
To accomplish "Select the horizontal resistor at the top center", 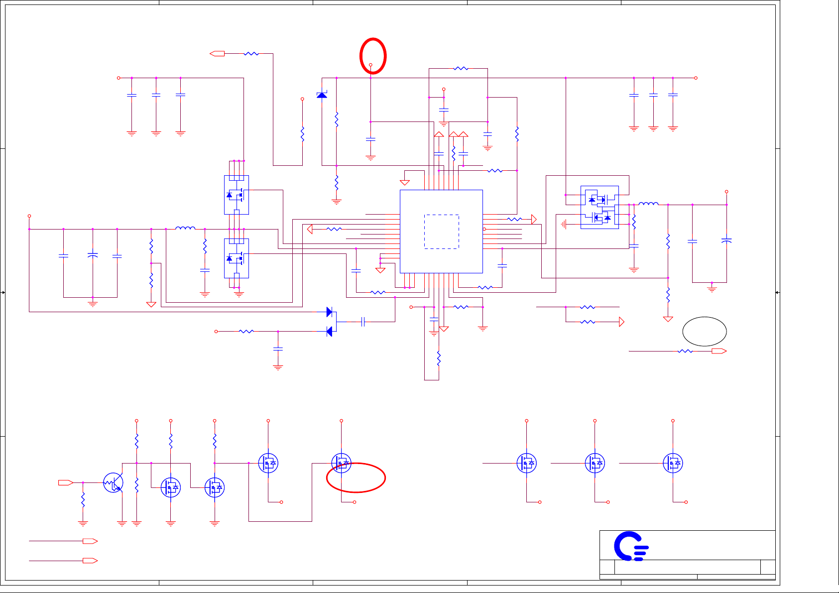I will click(x=461, y=68).
